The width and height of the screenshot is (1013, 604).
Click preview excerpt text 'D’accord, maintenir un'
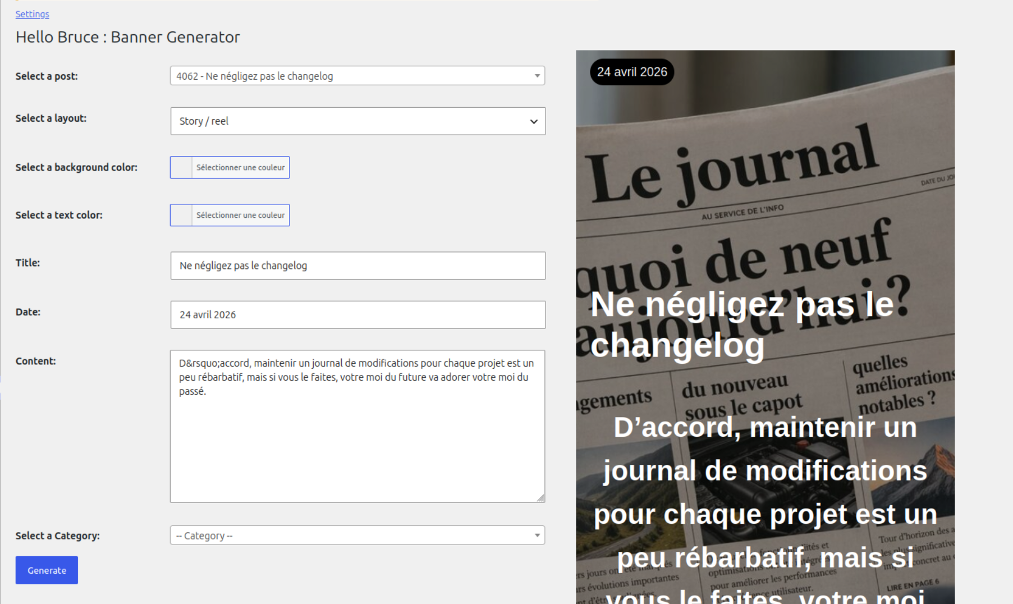pyautogui.click(x=765, y=428)
